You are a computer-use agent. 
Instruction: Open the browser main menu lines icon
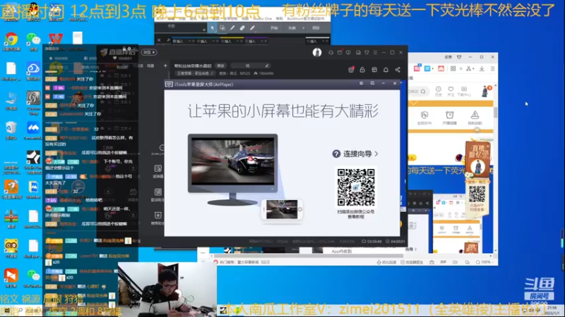pos(492,68)
